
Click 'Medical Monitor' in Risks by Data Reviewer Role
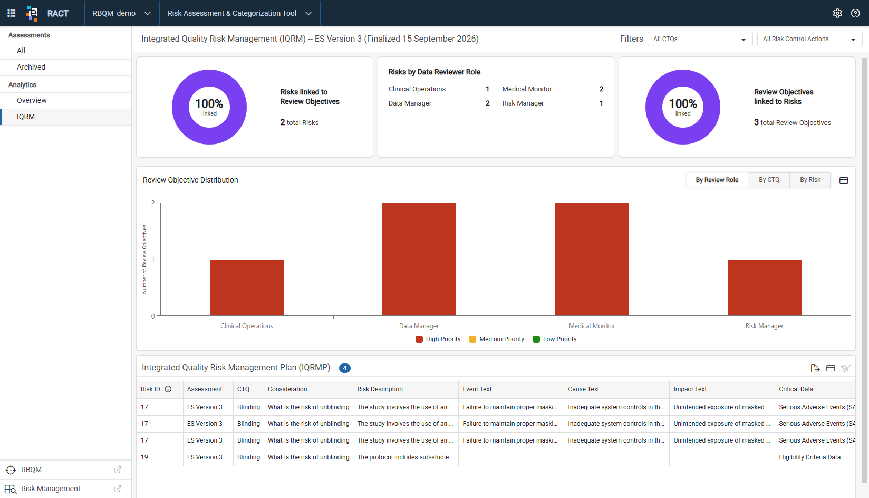pos(527,89)
